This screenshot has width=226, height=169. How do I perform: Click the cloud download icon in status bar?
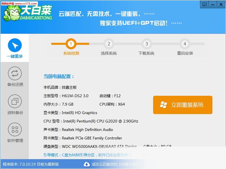[x=87, y=164]
